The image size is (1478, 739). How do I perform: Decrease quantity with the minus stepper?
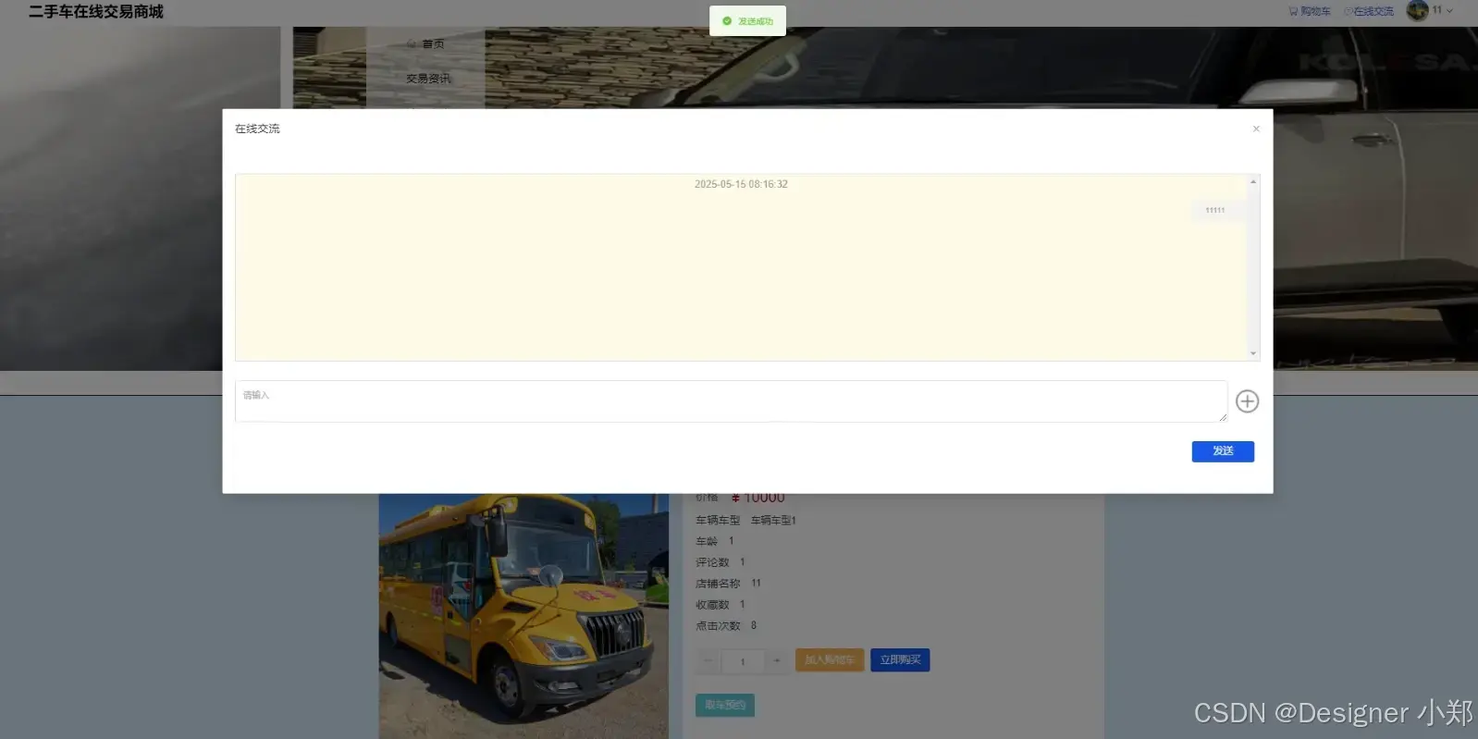click(x=708, y=660)
